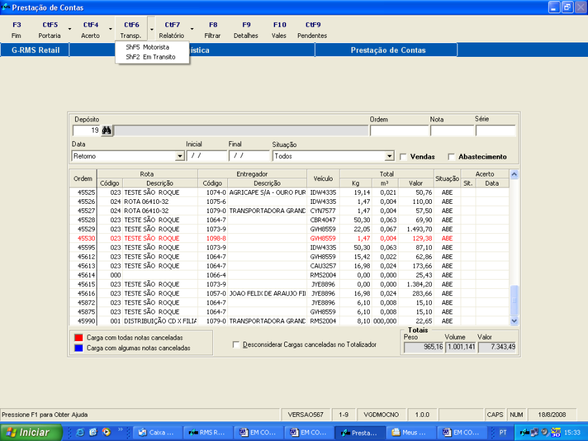Viewport: 588px width, 441px height.
Task: Click the blue partially canceled legend swatch
Action: point(79,348)
